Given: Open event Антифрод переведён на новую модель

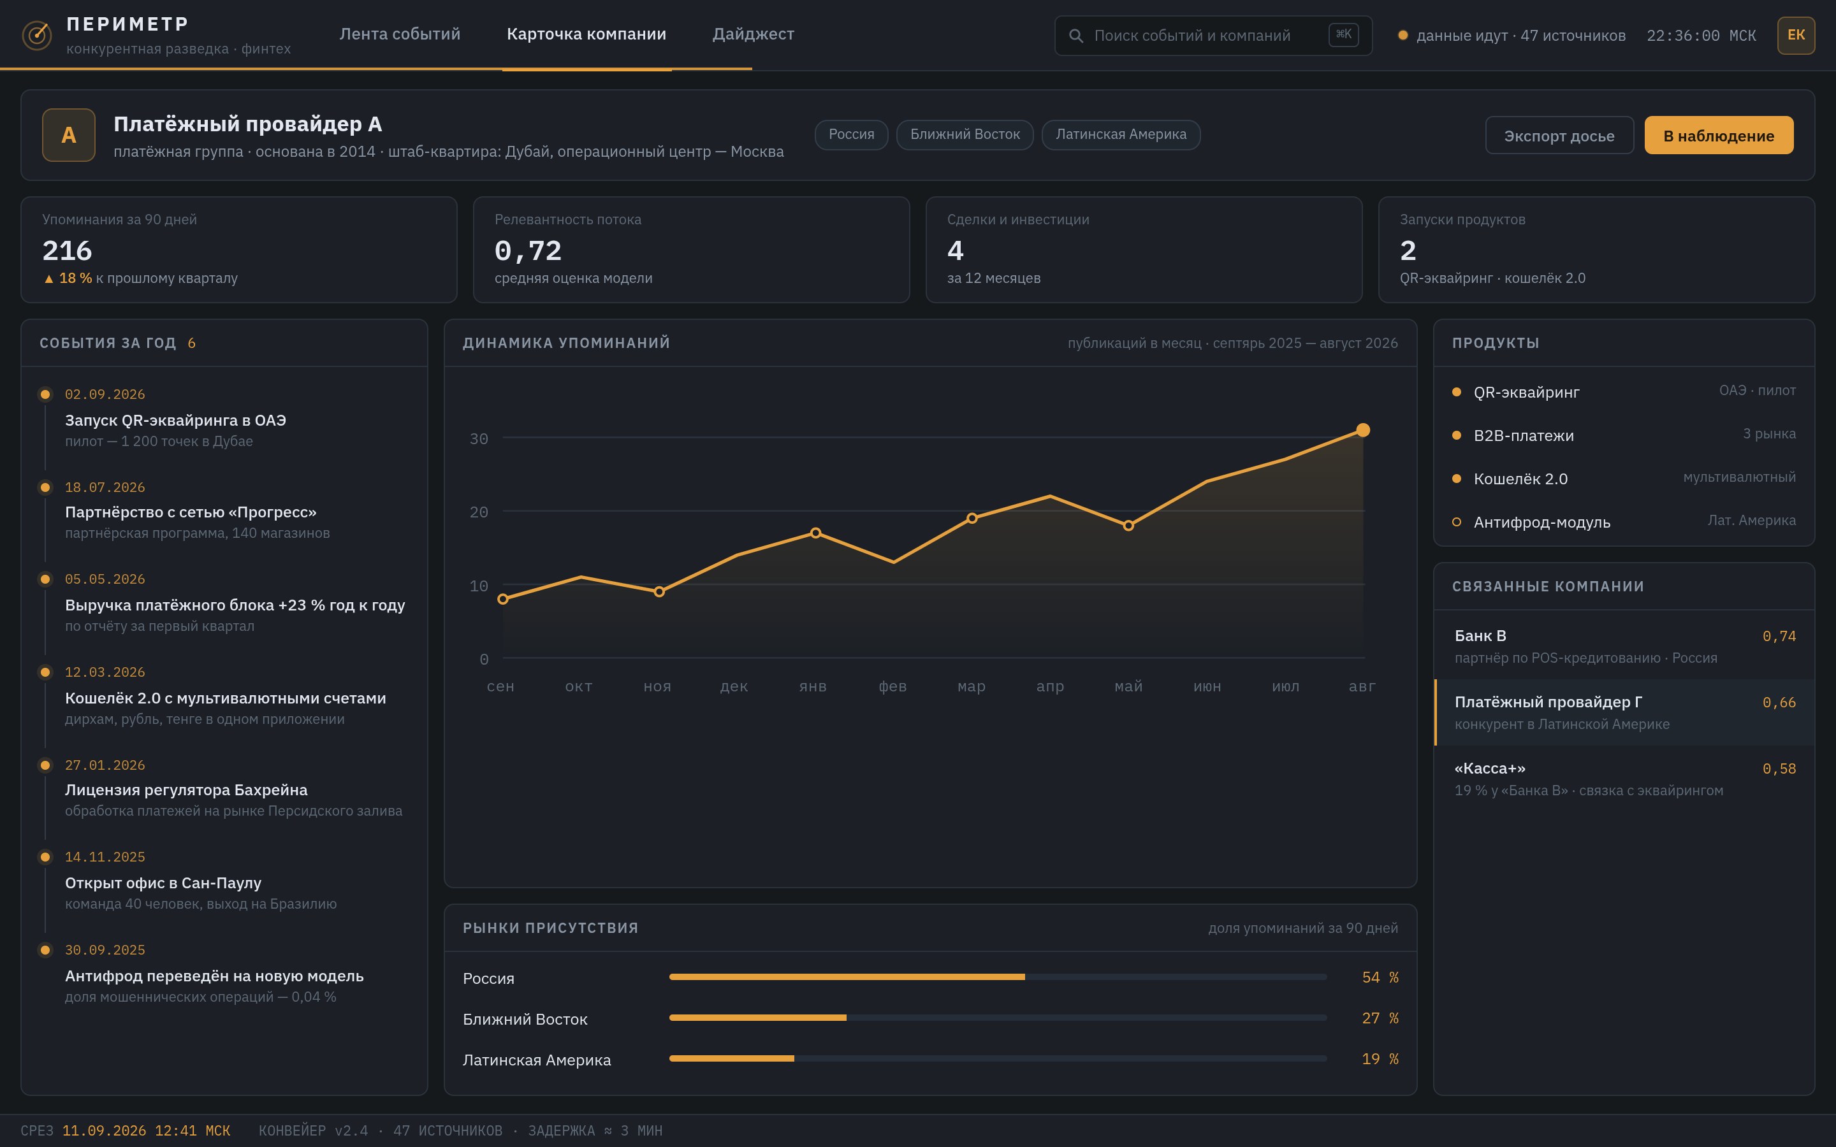Looking at the screenshot, I should (214, 976).
